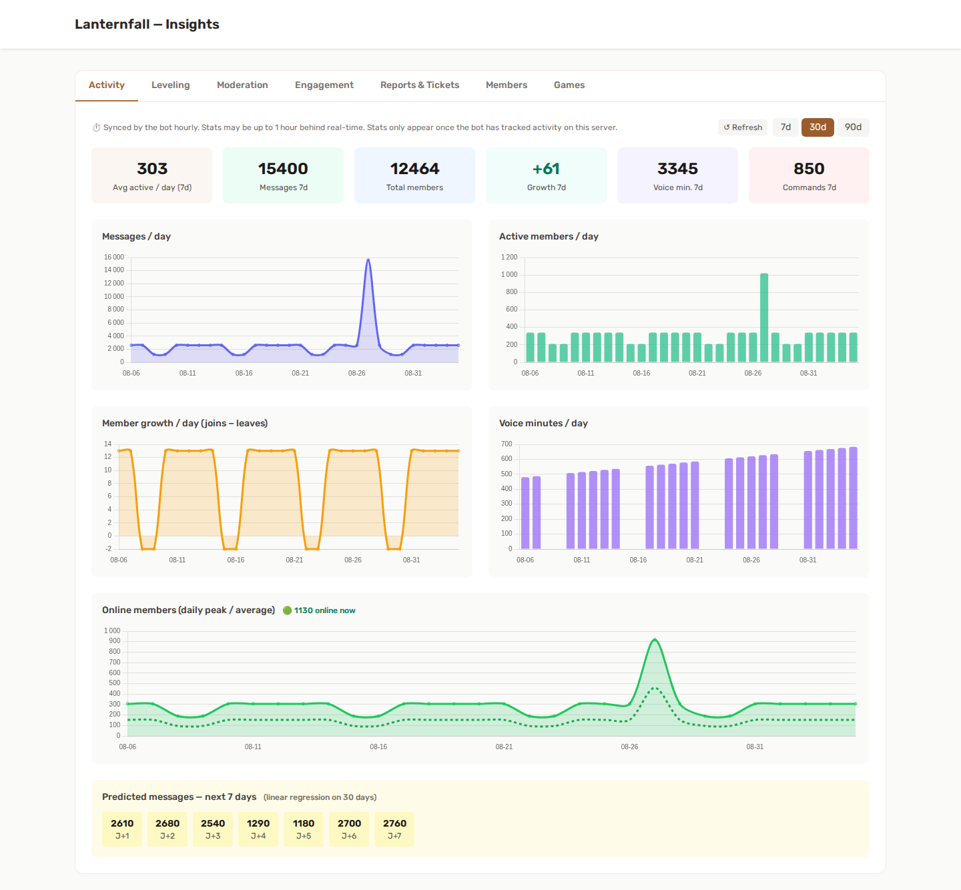Click the J+3 prediction card showing 2540
The image size is (961, 890).
click(x=213, y=829)
